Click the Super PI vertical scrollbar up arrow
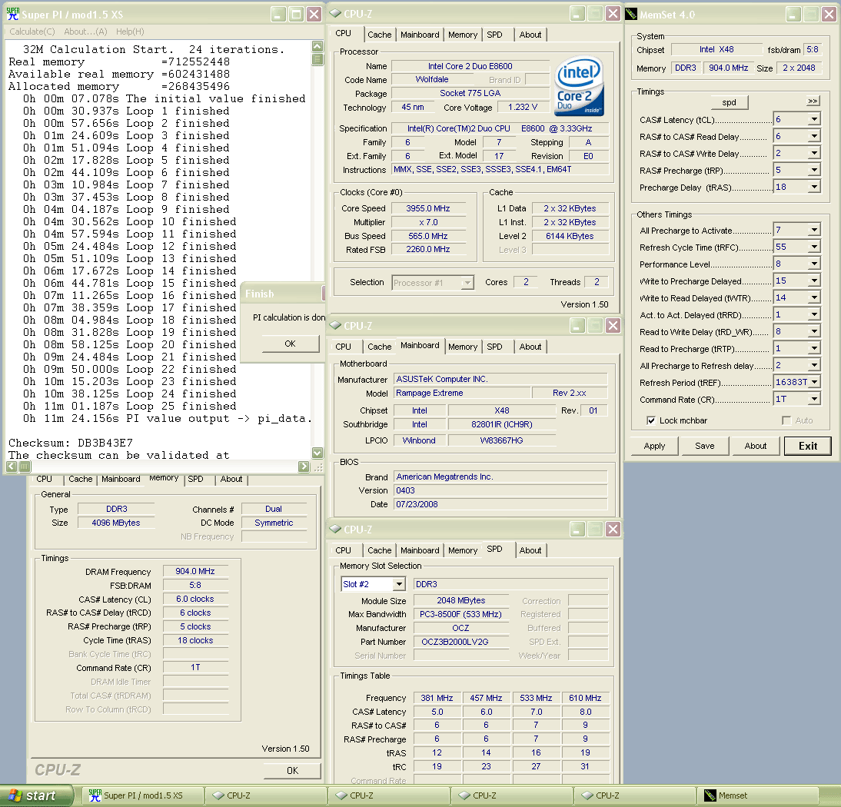The height and width of the screenshot is (807, 841). 317,47
